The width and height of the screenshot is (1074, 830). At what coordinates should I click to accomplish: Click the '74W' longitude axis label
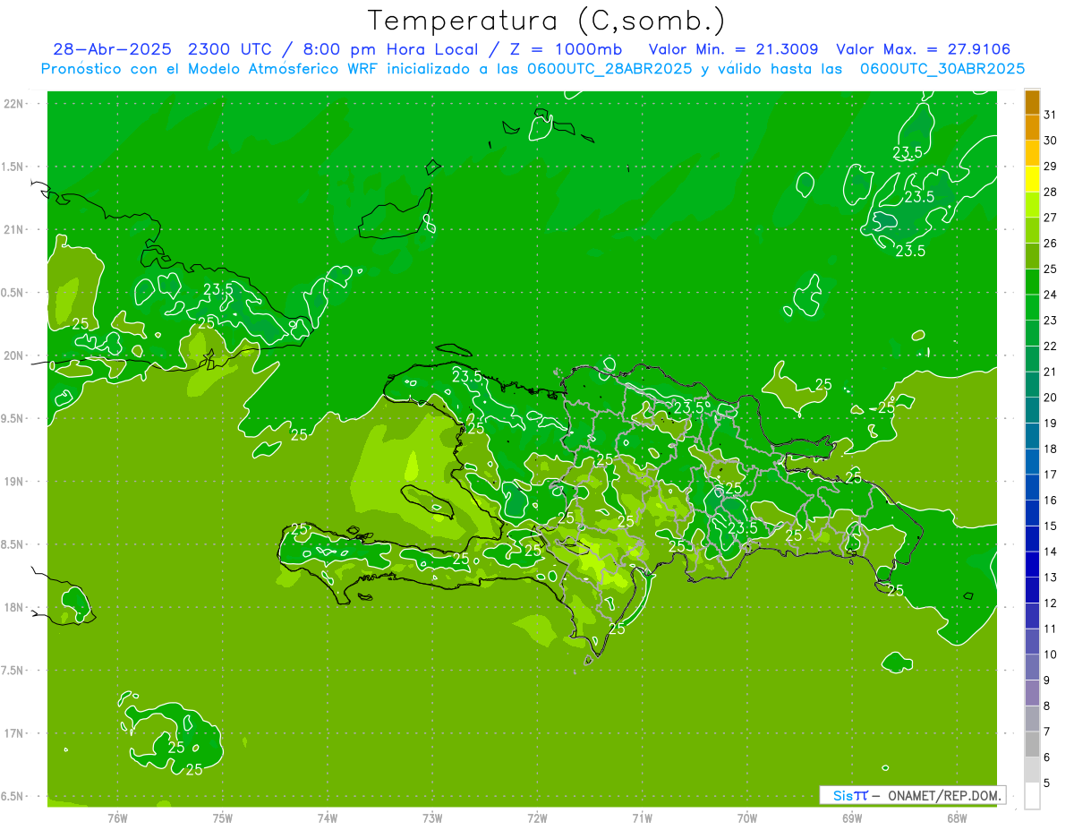pos(328,817)
